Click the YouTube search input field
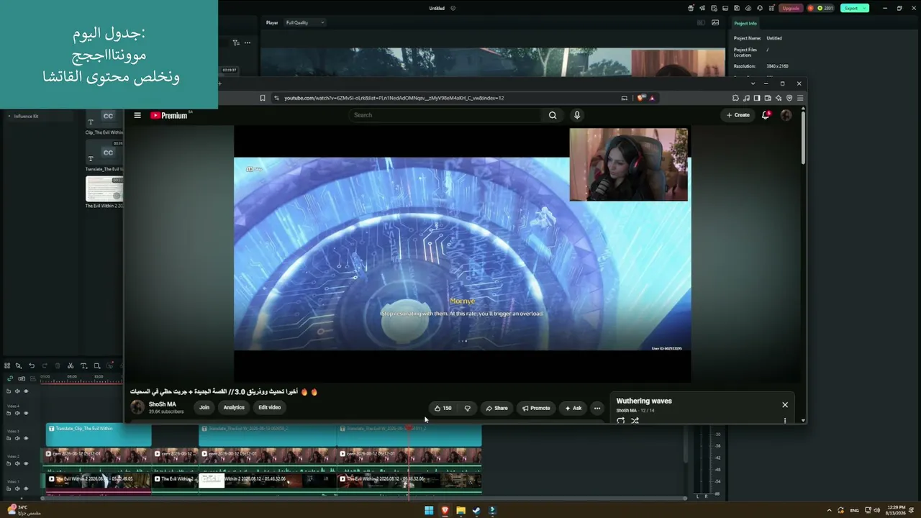This screenshot has width=921, height=518. [446, 115]
